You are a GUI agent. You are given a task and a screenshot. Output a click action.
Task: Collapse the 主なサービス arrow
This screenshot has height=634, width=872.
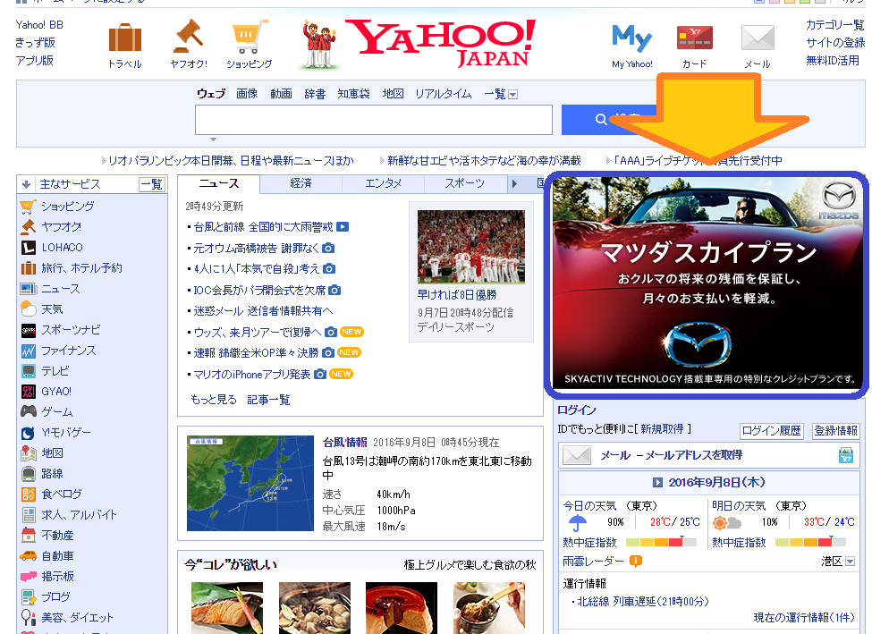pos(26,184)
